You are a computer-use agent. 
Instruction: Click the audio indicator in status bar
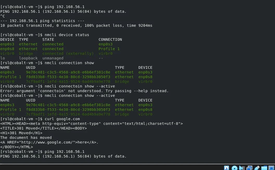242,168
